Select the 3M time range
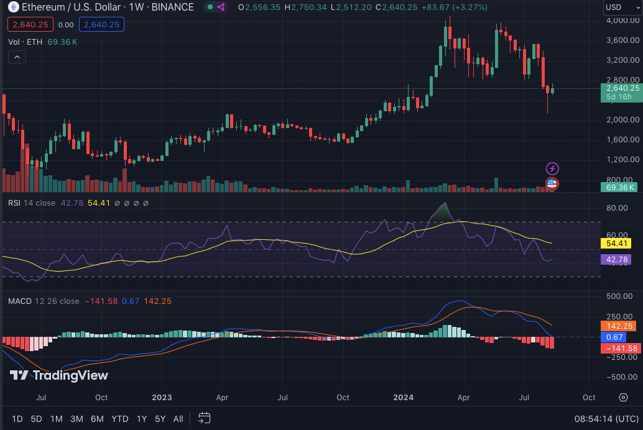 click(x=76, y=419)
